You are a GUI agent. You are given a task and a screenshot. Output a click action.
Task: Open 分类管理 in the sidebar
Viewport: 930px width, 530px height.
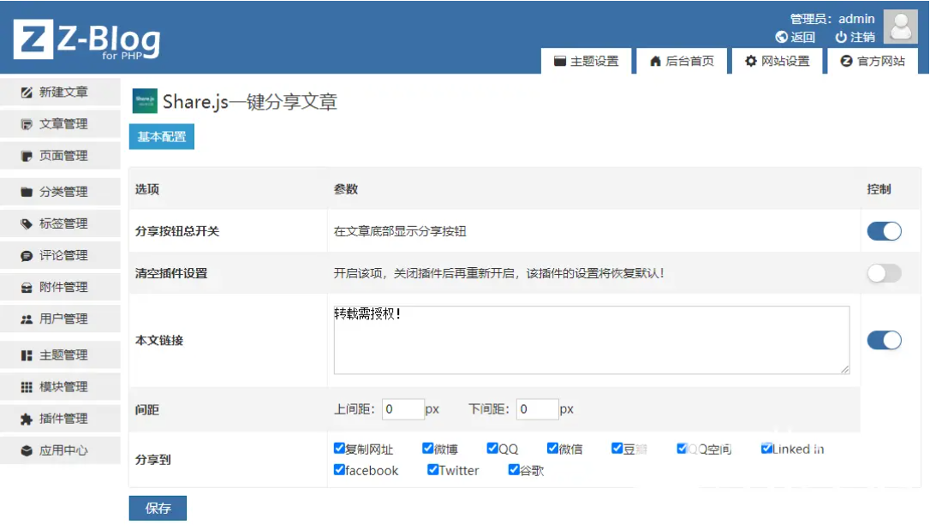[x=60, y=192]
